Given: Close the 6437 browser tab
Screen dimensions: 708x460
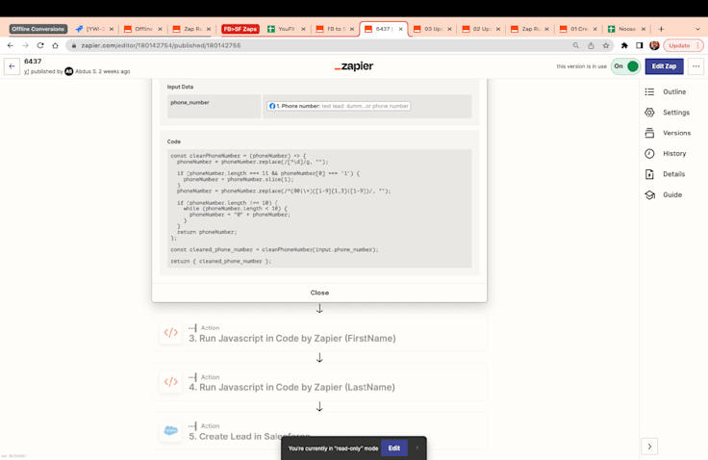Looking at the screenshot, I should pos(400,29).
